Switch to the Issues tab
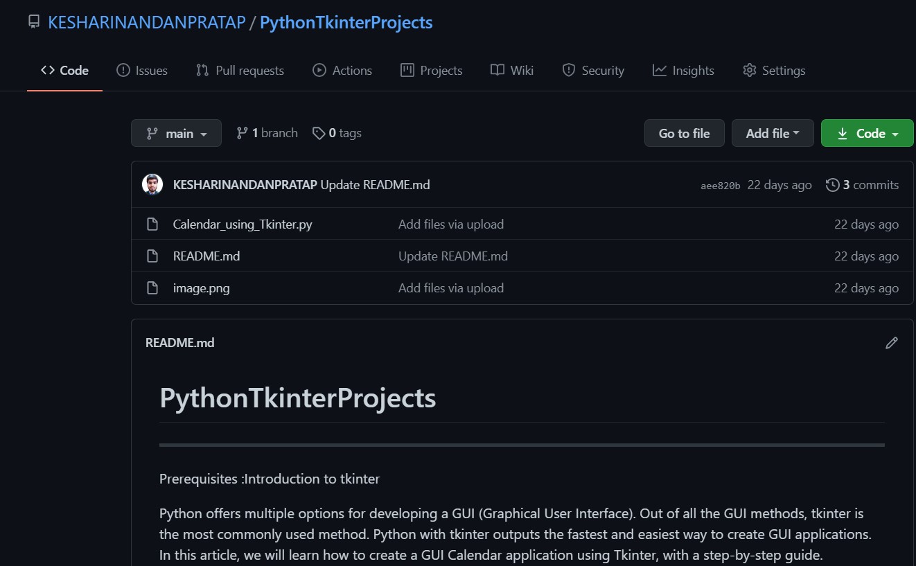Screen dimensions: 916x566 [x=142, y=71]
